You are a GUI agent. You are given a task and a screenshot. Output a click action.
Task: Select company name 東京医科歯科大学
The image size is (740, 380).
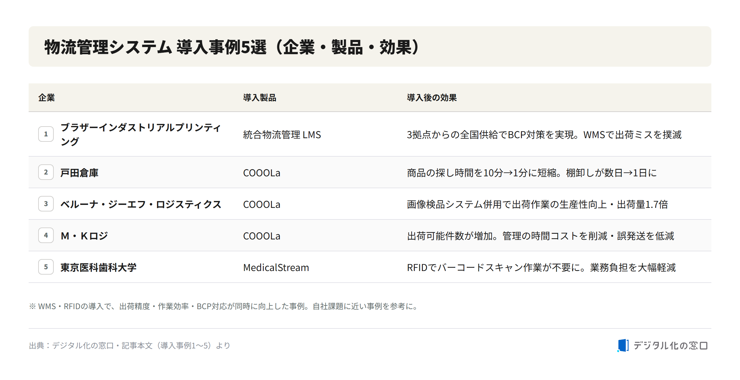(98, 267)
